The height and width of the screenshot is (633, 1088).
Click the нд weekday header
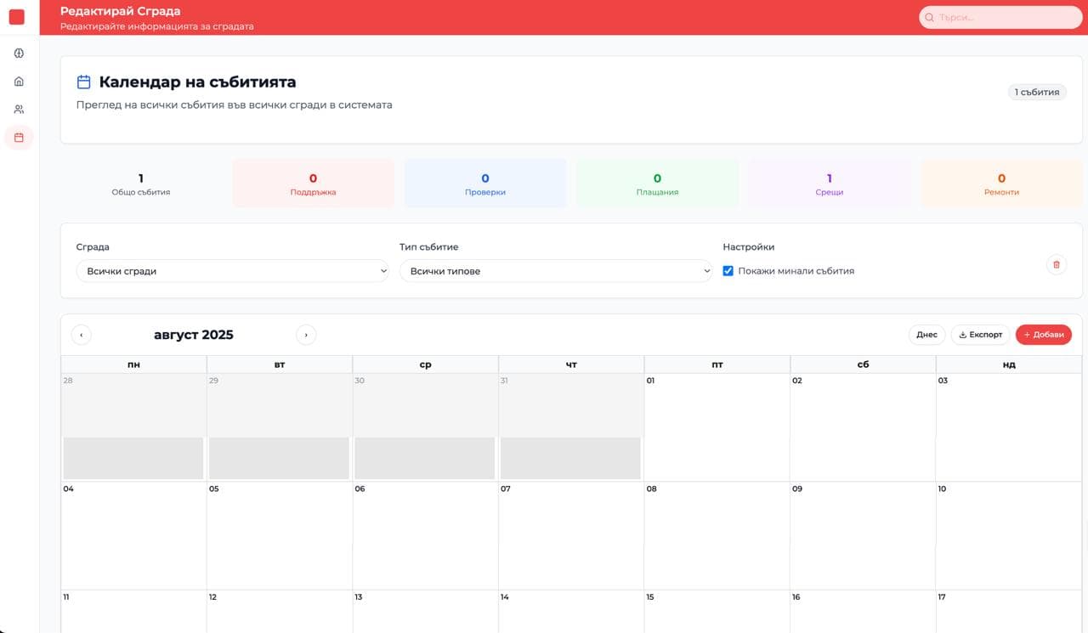[1009, 365]
